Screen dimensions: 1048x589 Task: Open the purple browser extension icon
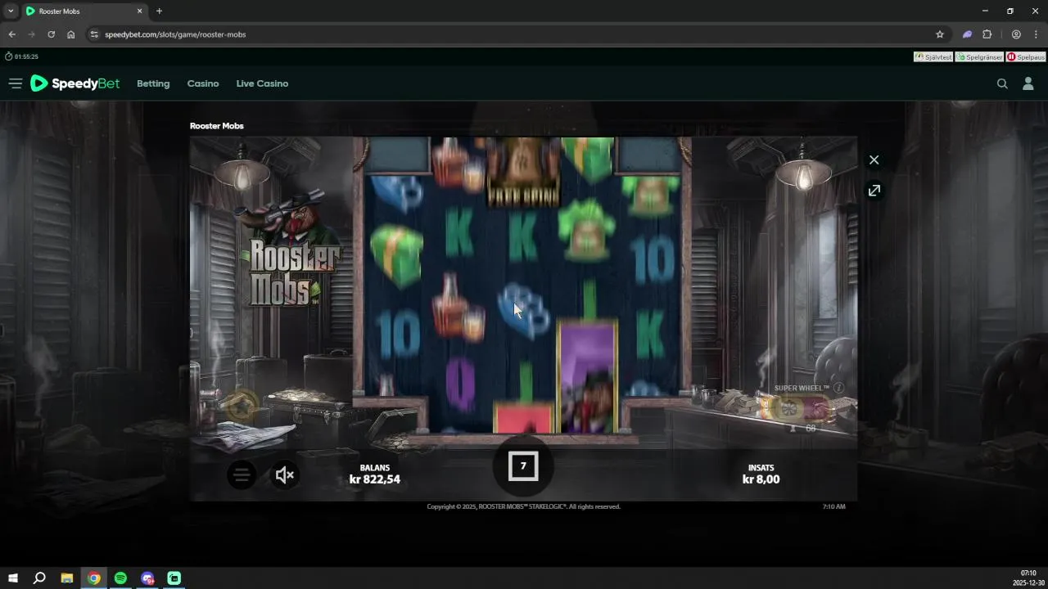point(967,34)
